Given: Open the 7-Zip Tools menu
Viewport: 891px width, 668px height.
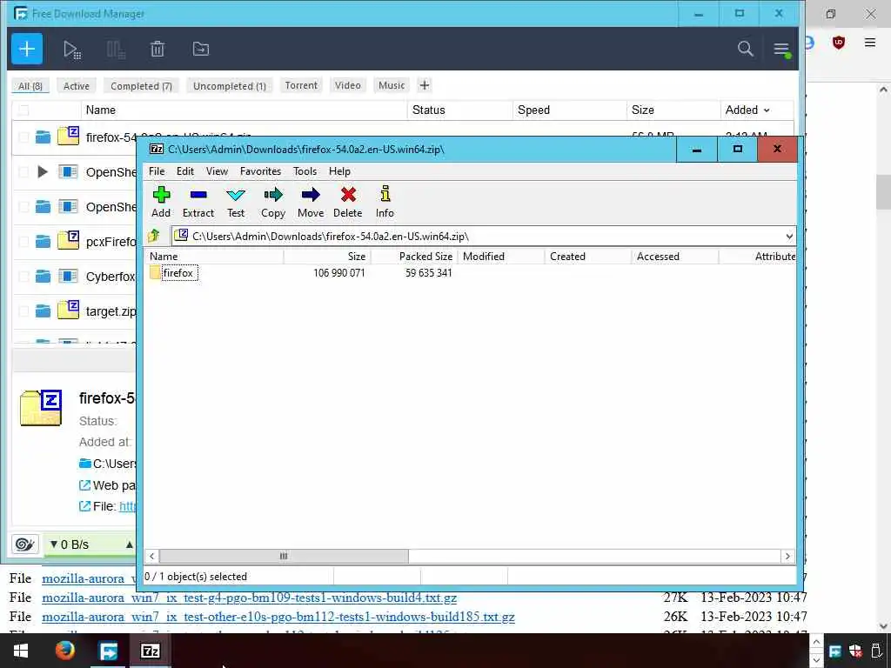Looking at the screenshot, I should [x=305, y=171].
